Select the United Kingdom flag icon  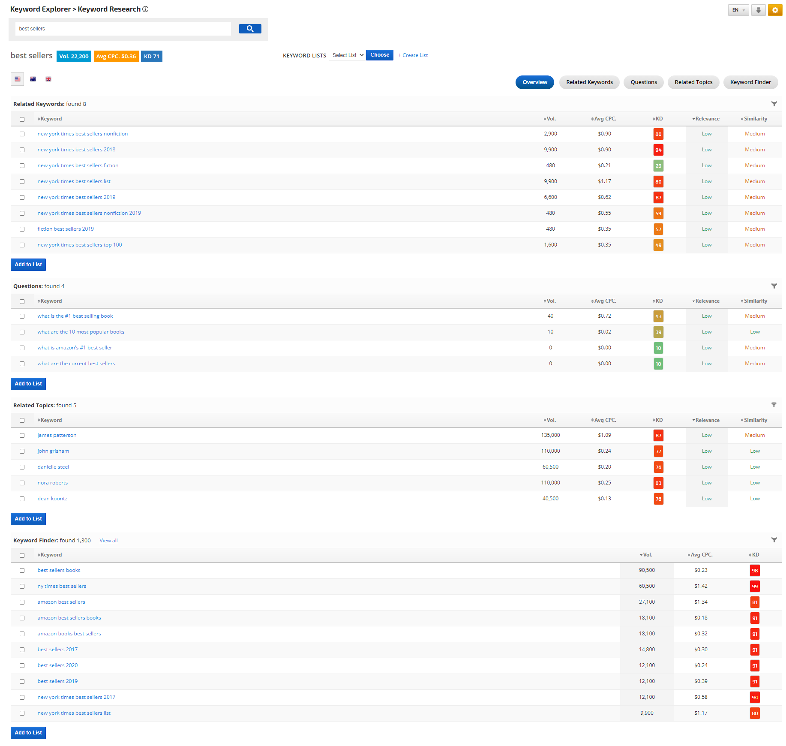coord(48,79)
